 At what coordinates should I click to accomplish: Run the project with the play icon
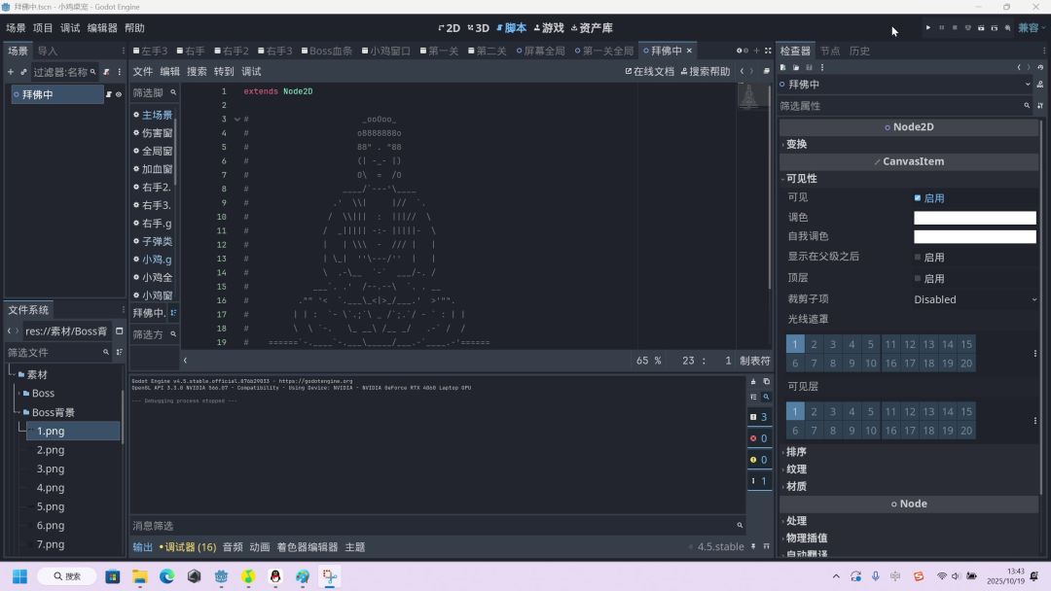(x=928, y=28)
